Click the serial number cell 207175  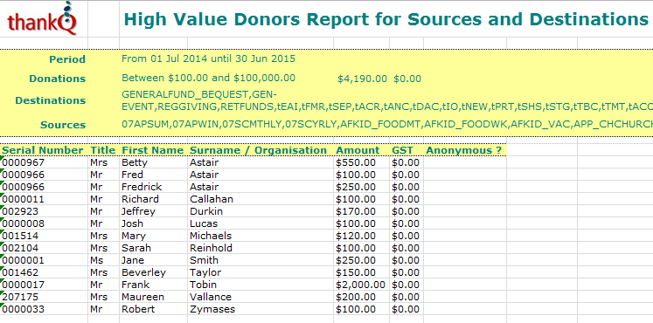tap(20, 297)
